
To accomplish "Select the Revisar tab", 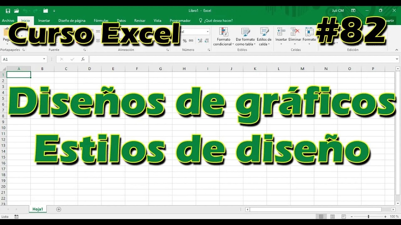I will [140, 21].
